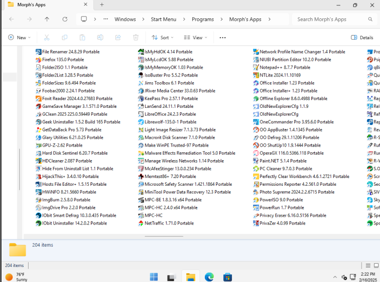
Task: Select the HWiNFO 8.21.5660 Portable icon
Action: pos(39,192)
